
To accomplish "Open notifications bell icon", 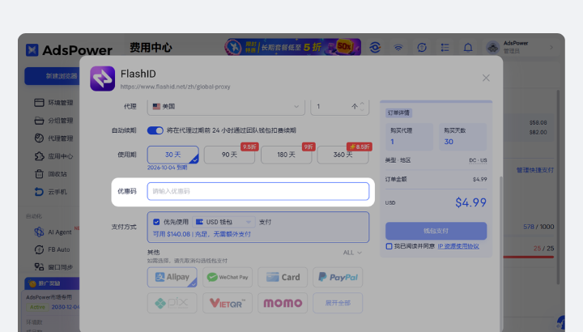I will [468, 48].
